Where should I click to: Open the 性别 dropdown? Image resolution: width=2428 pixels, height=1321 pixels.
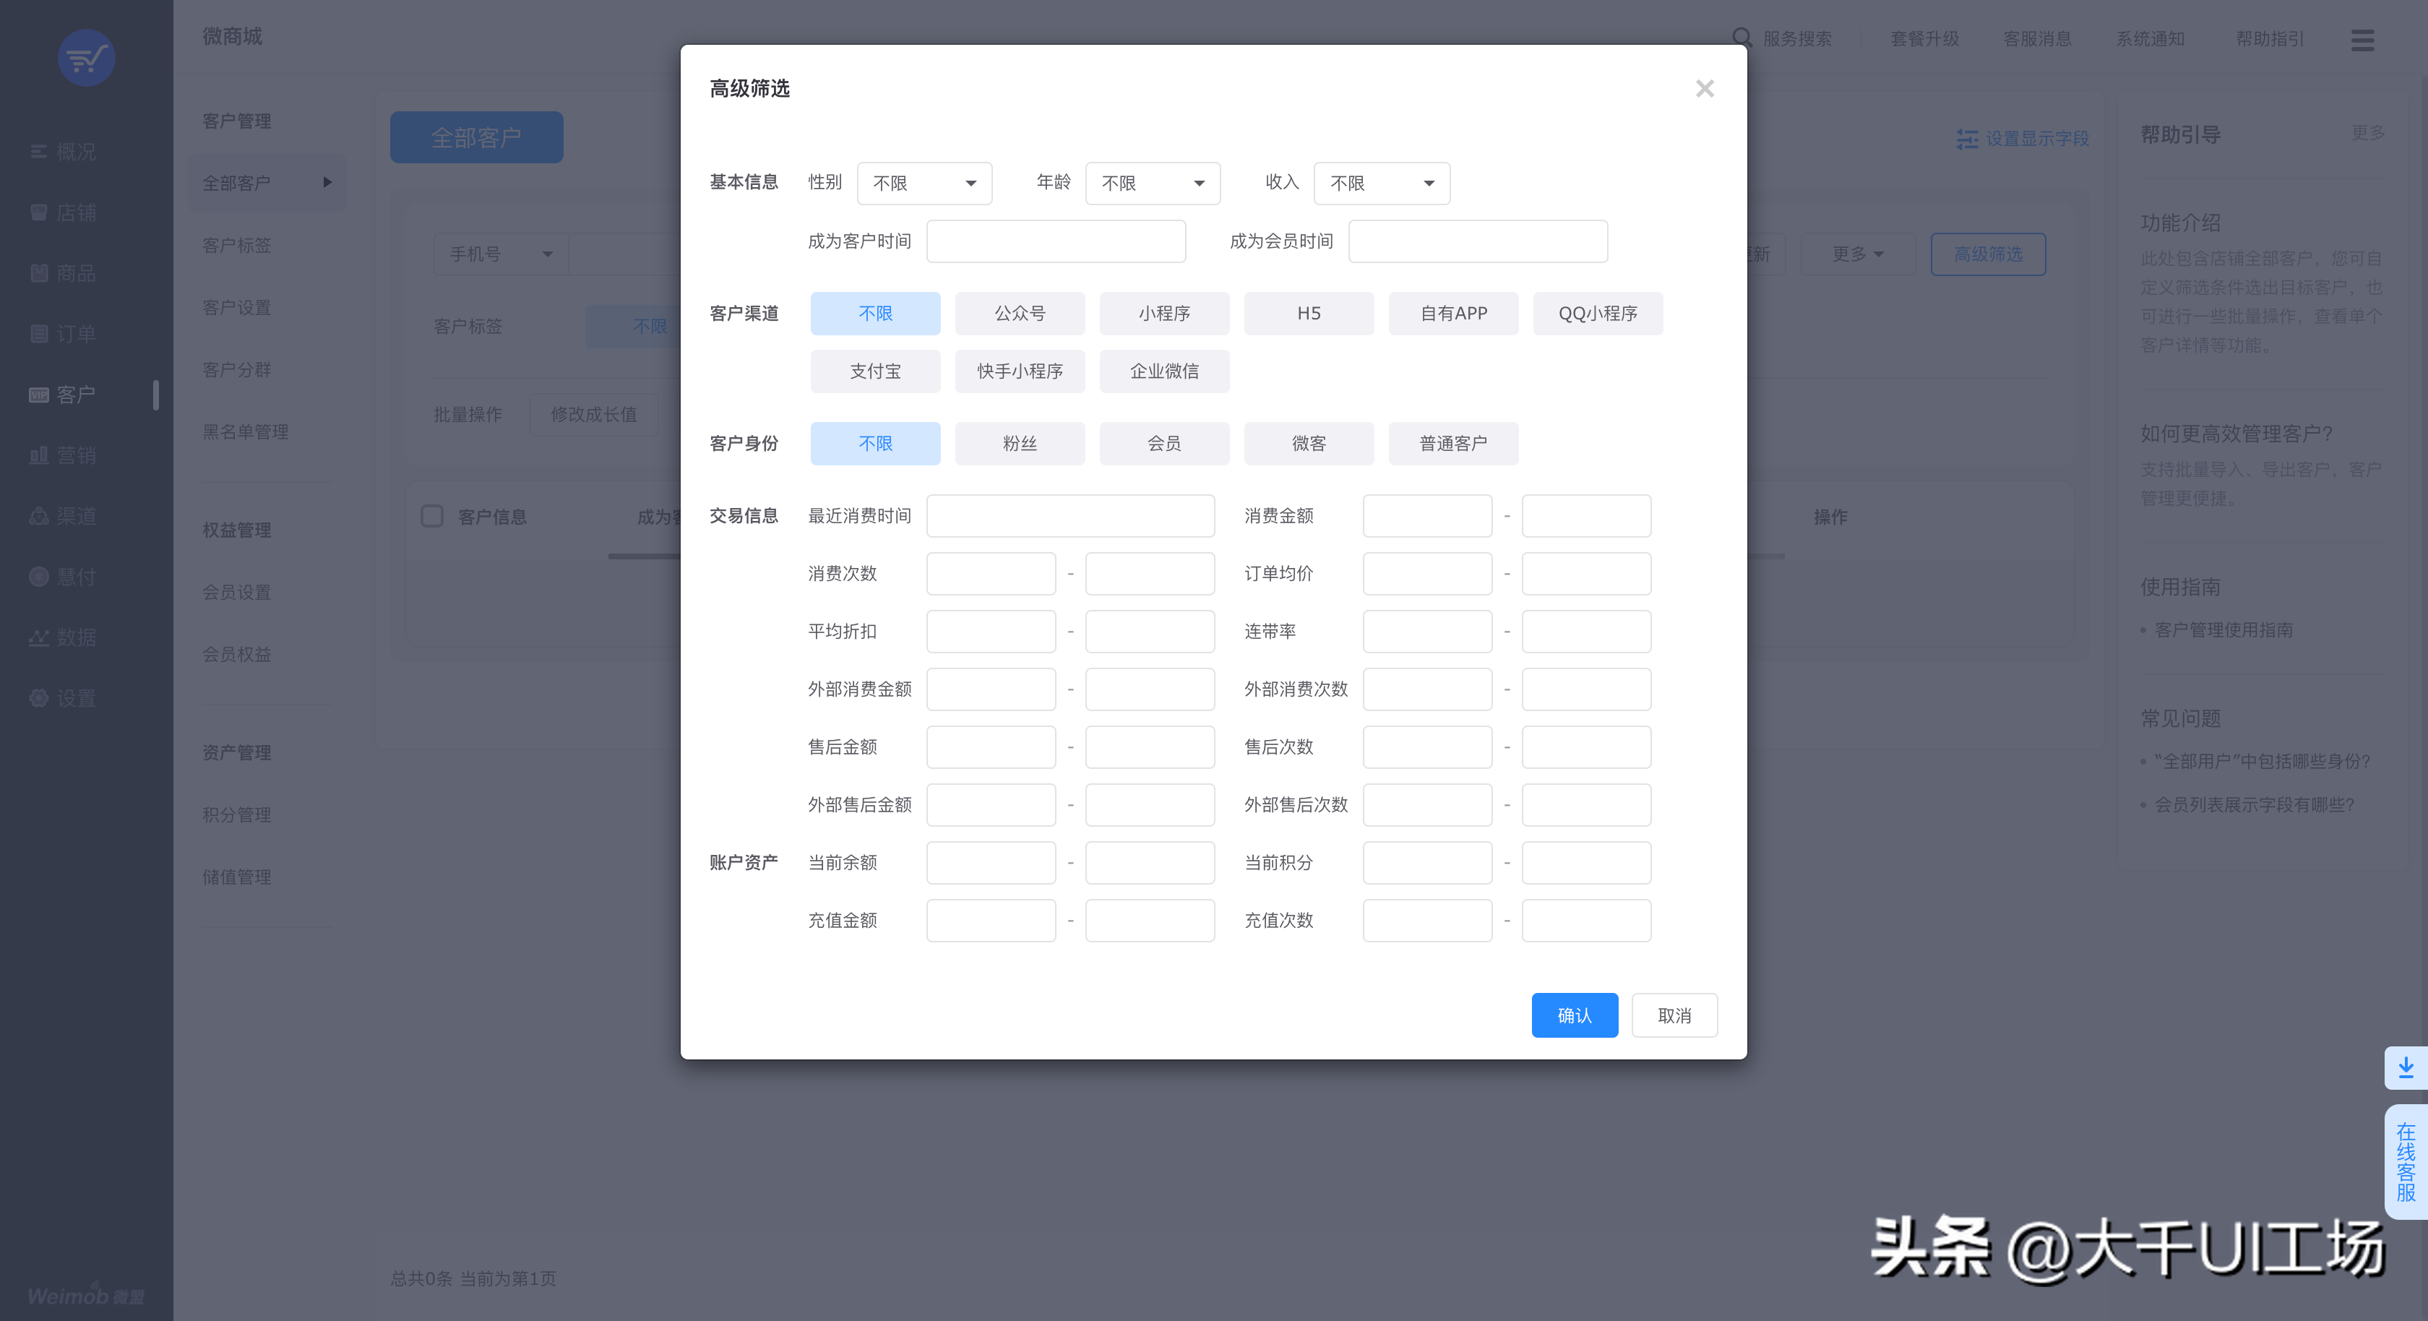click(x=924, y=183)
